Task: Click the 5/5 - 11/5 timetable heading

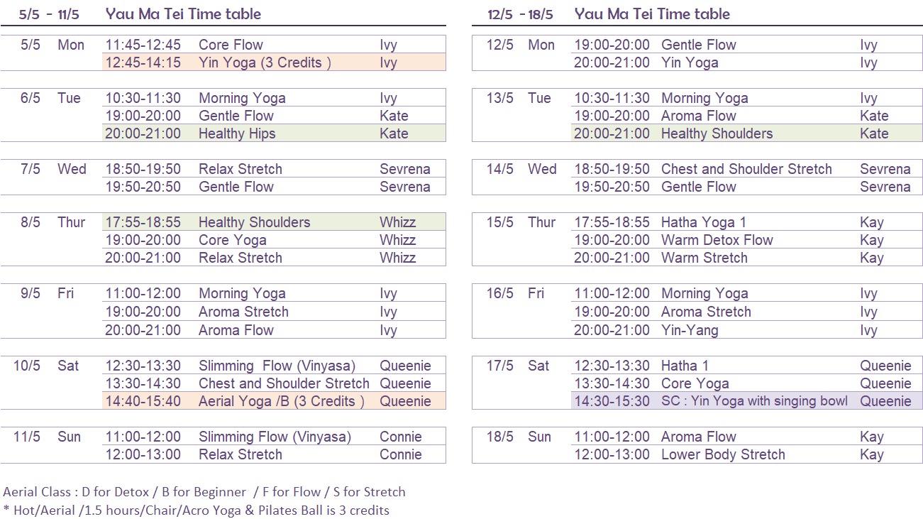Action: click(140, 13)
